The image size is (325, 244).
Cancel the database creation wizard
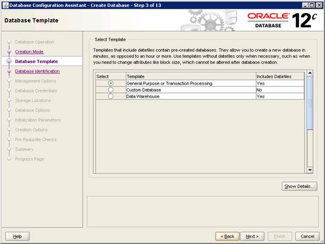(307, 236)
